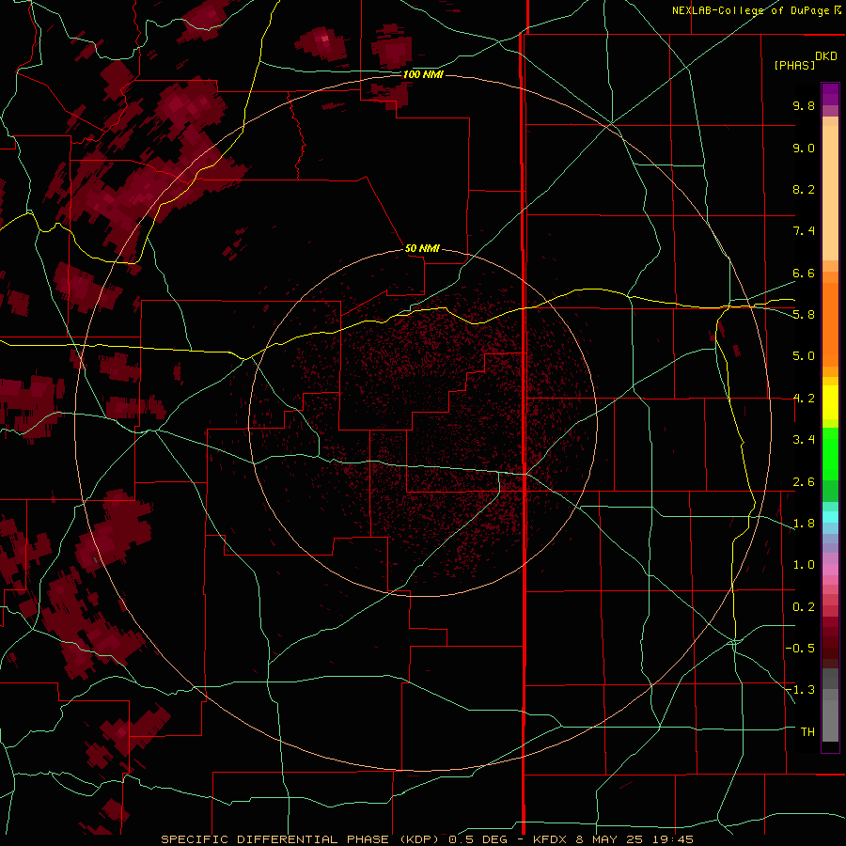Click the 3.4 value on color scale
Image resolution: width=846 pixels, height=846 pixels.
pyautogui.click(x=804, y=440)
